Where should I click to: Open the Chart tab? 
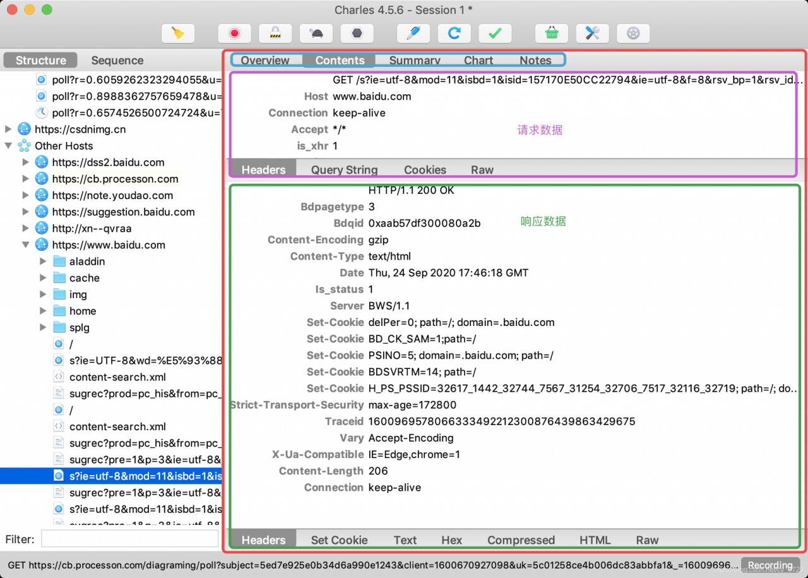(478, 61)
